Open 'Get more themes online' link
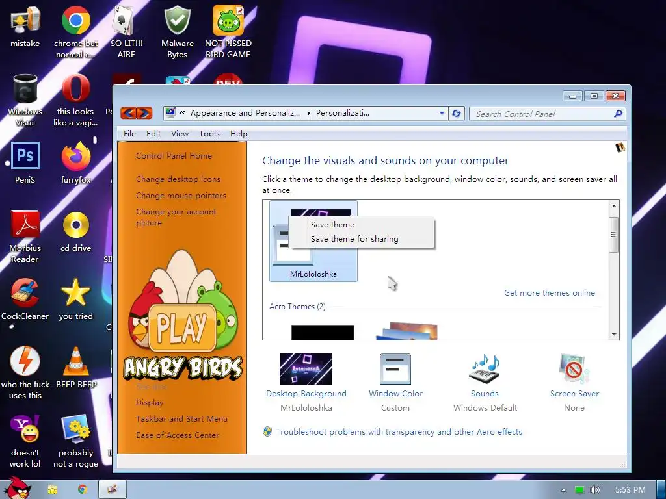The height and width of the screenshot is (499, 666). coord(549,293)
